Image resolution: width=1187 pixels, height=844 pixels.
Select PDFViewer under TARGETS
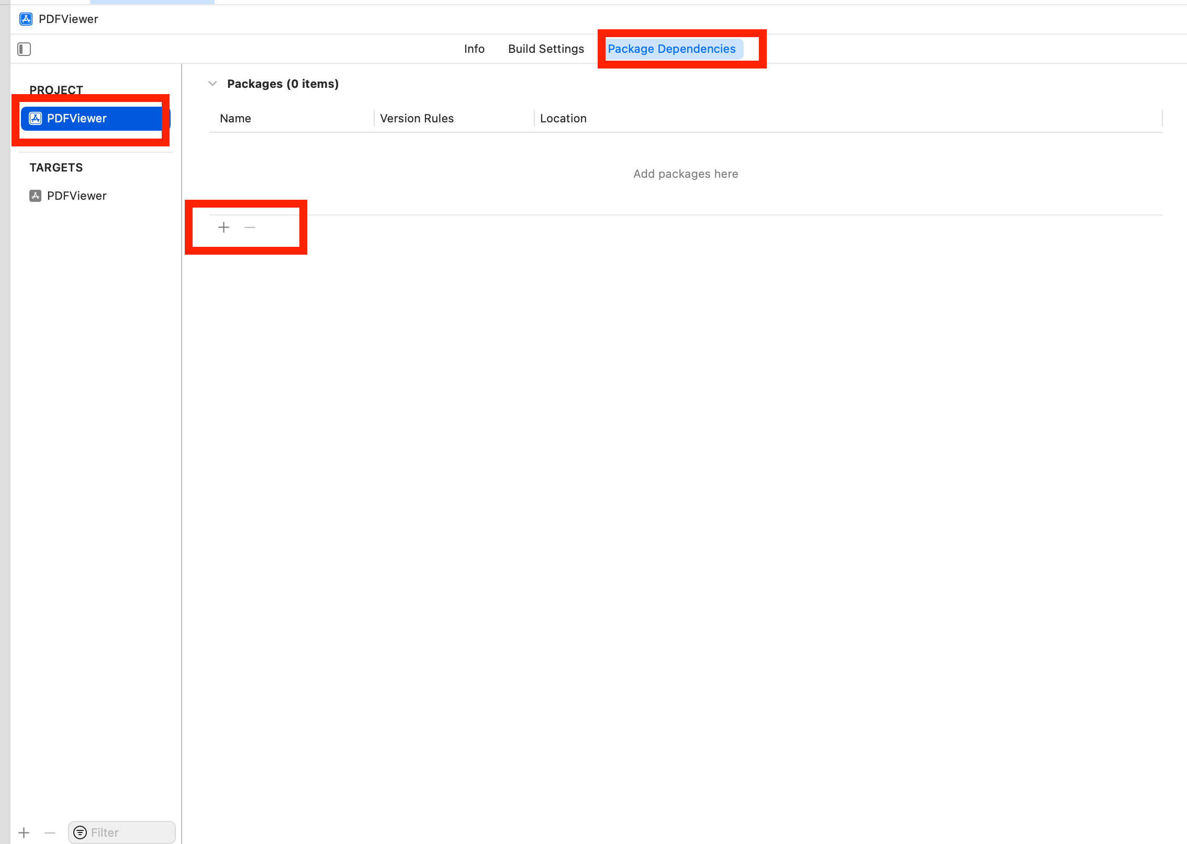click(x=77, y=196)
